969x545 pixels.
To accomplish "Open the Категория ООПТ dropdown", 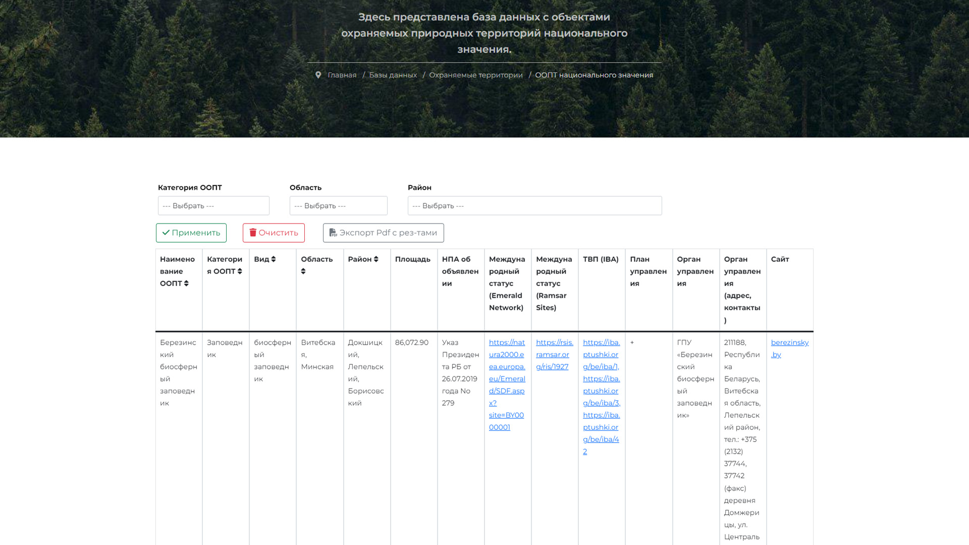I will click(x=213, y=206).
